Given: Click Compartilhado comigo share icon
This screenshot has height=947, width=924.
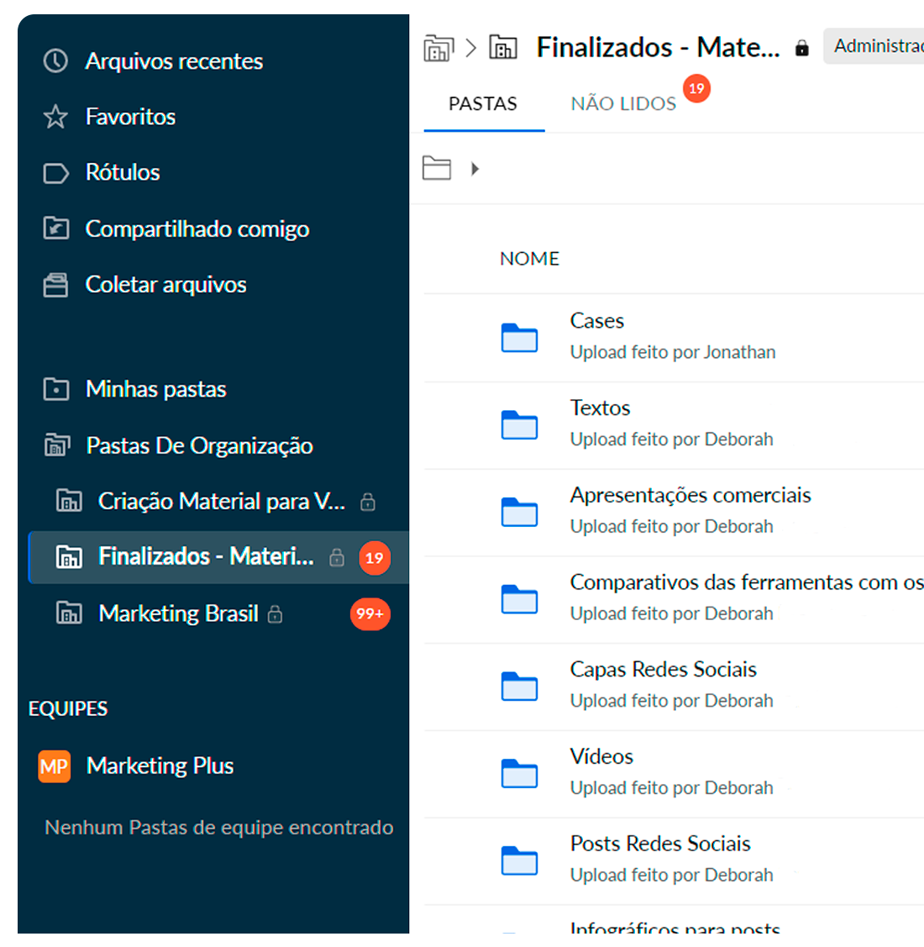Looking at the screenshot, I should pos(55,229).
